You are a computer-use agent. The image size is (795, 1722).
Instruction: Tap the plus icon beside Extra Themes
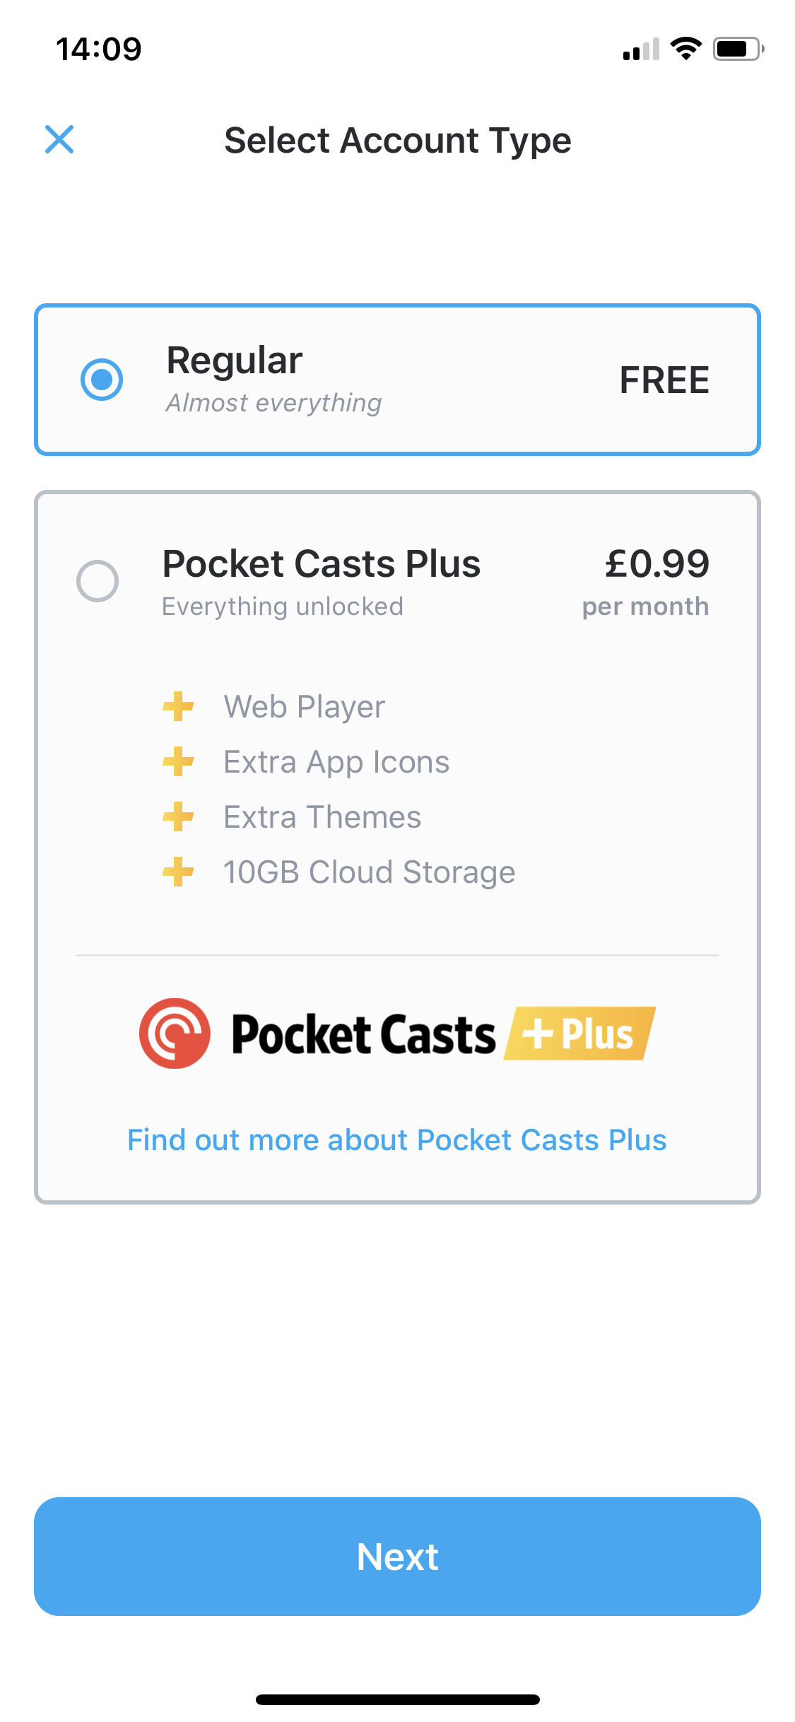click(178, 816)
